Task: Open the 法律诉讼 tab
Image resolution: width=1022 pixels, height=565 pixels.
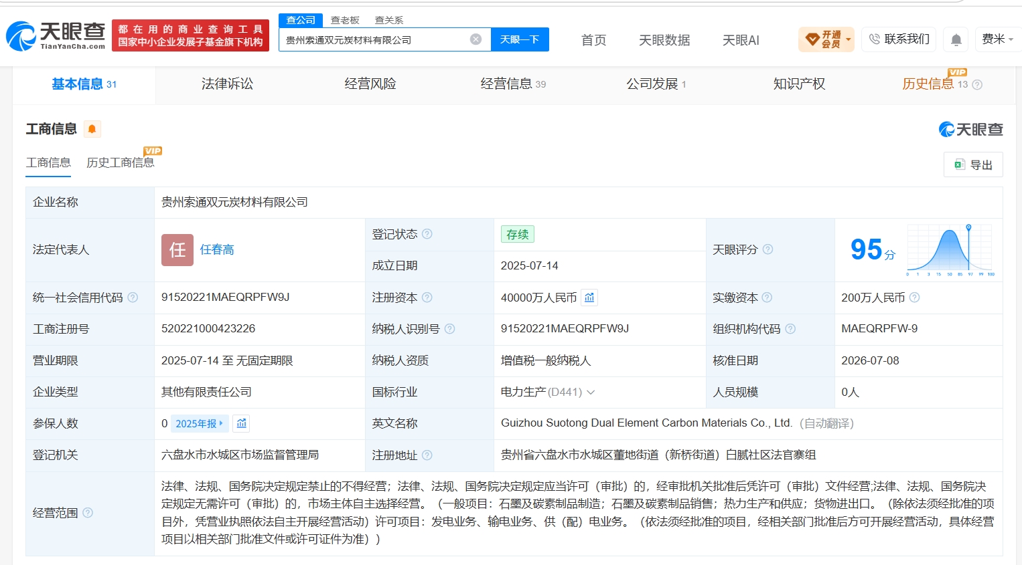Action: [227, 84]
